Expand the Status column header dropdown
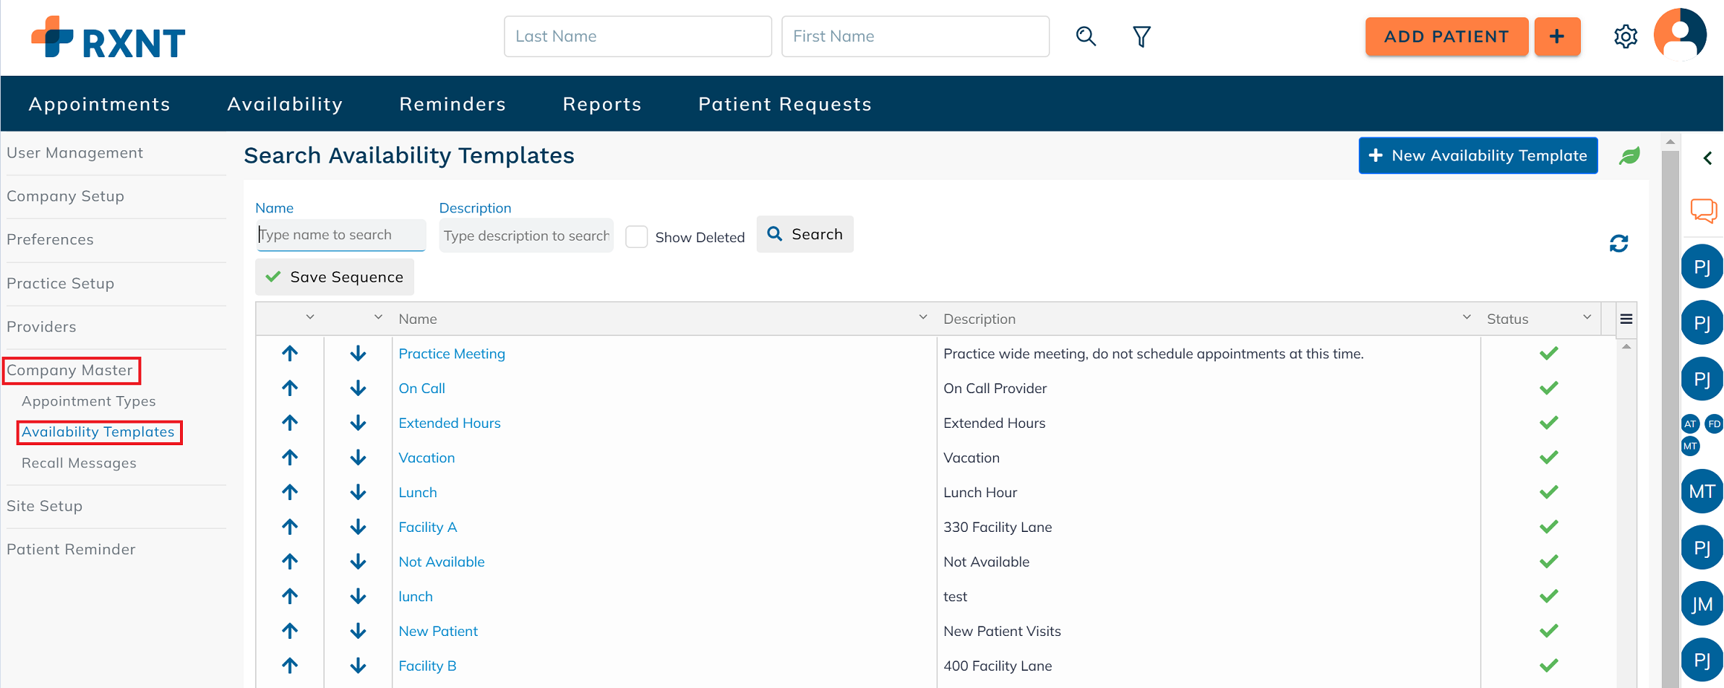 1587,317
